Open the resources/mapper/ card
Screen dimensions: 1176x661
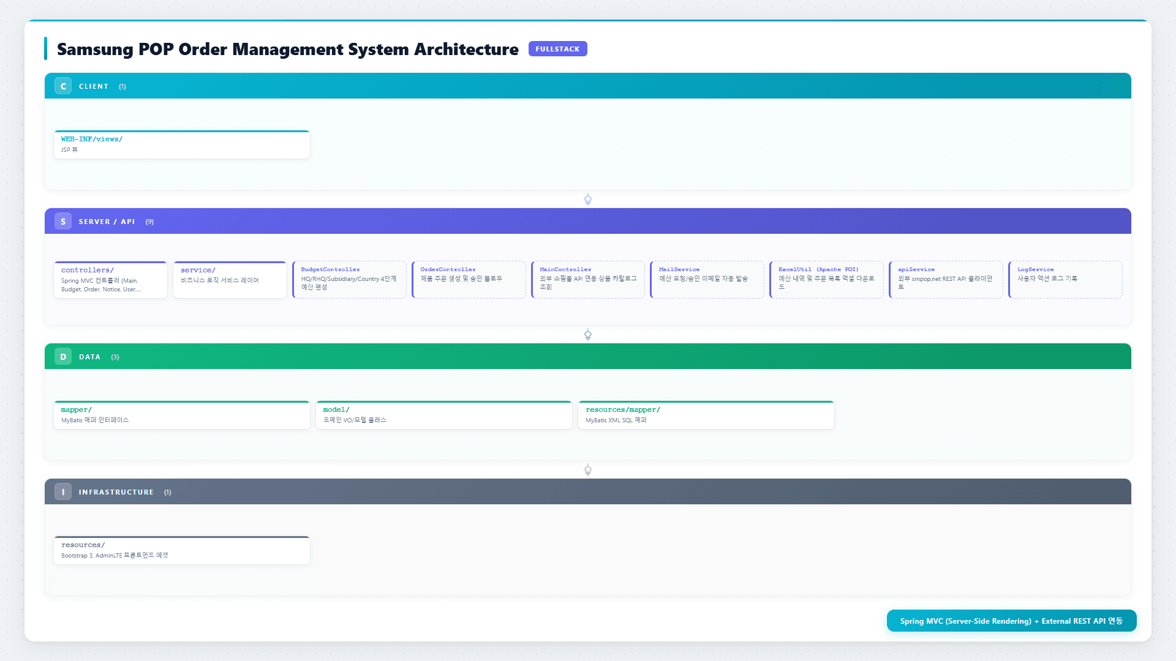point(706,415)
